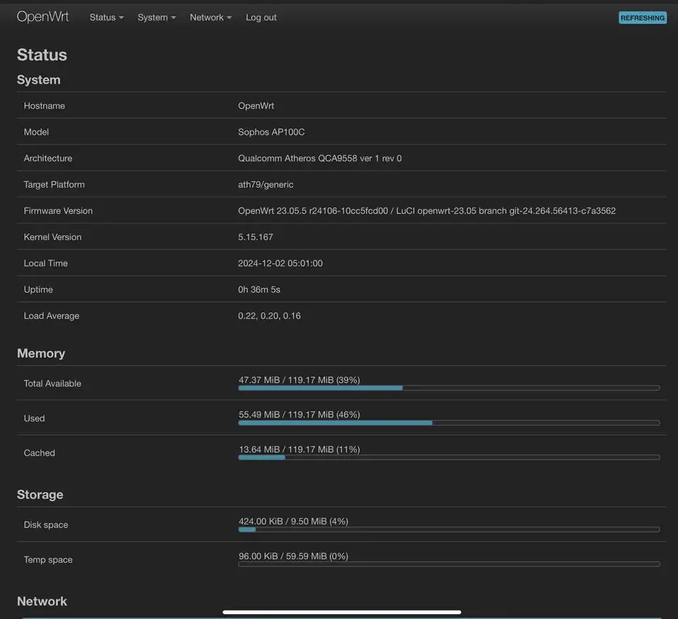The image size is (678, 619).
Task: Click the Cached memory progress bar
Action: pyautogui.click(x=449, y=457)
